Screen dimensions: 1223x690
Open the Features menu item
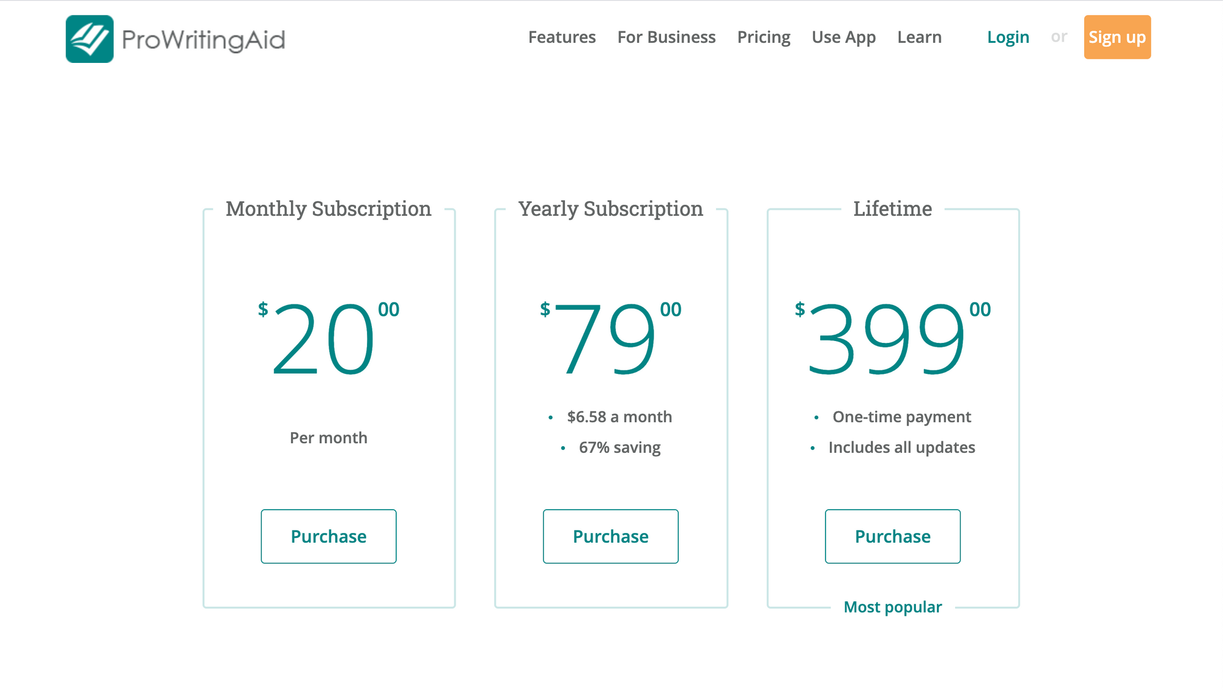click(562, 37)
